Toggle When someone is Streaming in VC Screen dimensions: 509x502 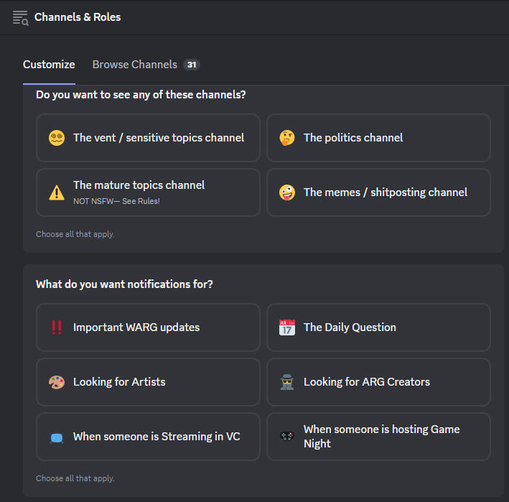pos(148,437)
